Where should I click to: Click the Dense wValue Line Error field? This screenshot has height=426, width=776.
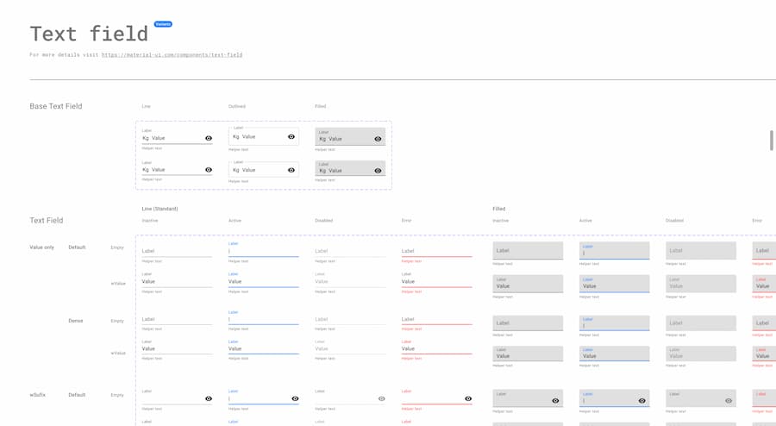click(436, 348)
